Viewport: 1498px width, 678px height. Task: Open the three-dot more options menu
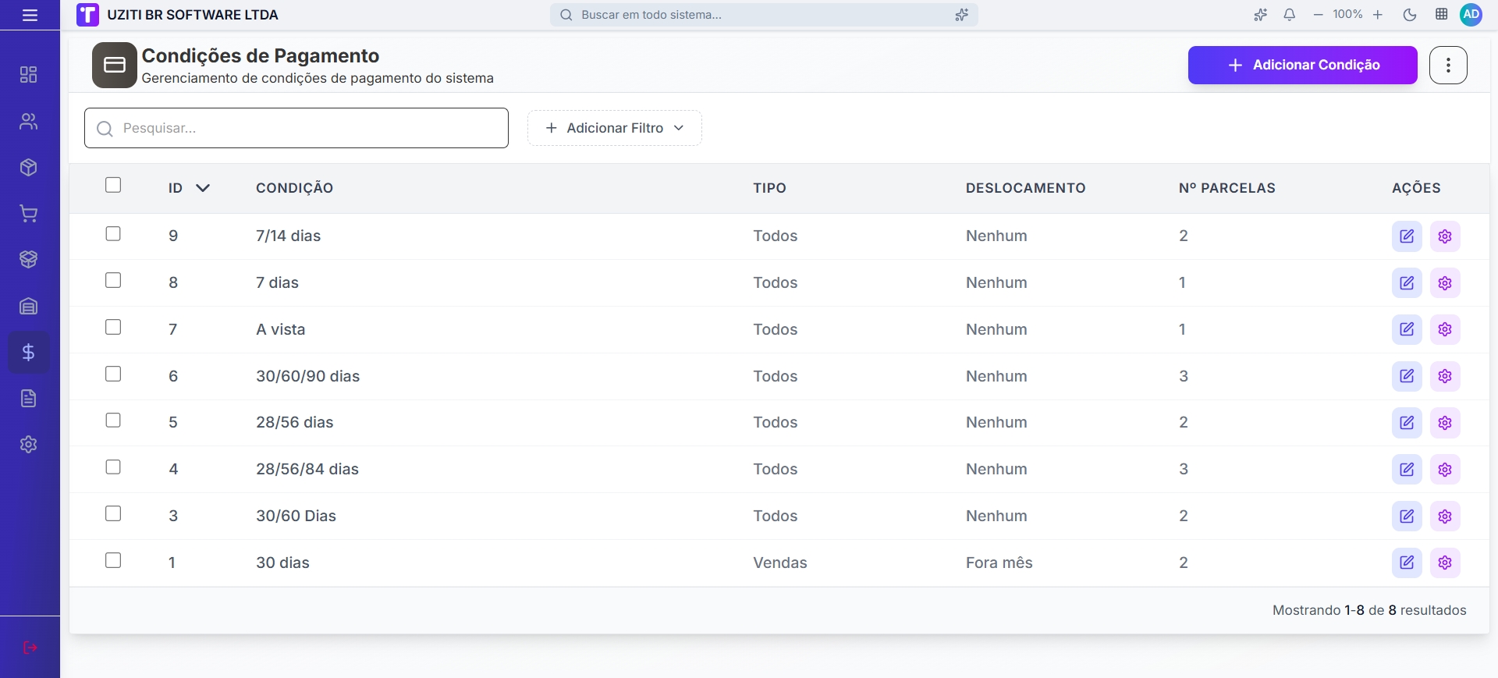point(1448,65)
